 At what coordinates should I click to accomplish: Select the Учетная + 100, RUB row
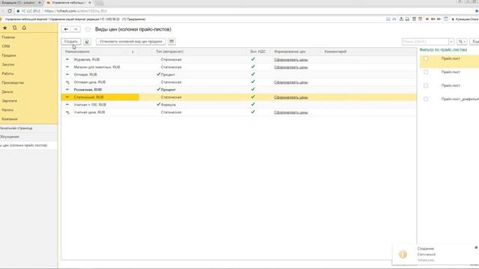[x=239, y=105]
